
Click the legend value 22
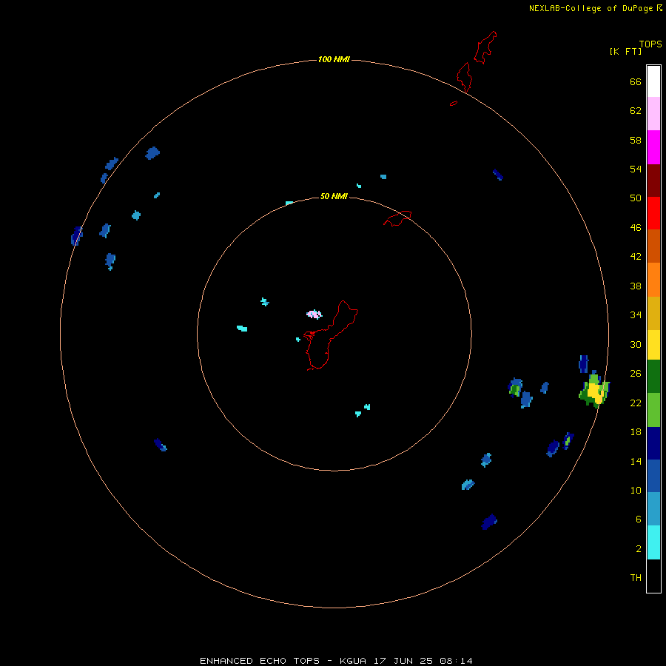636,403
